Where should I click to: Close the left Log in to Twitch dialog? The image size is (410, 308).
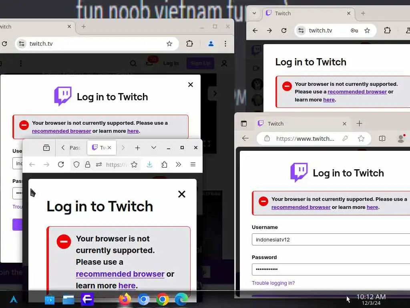click(x=191, y=85)
